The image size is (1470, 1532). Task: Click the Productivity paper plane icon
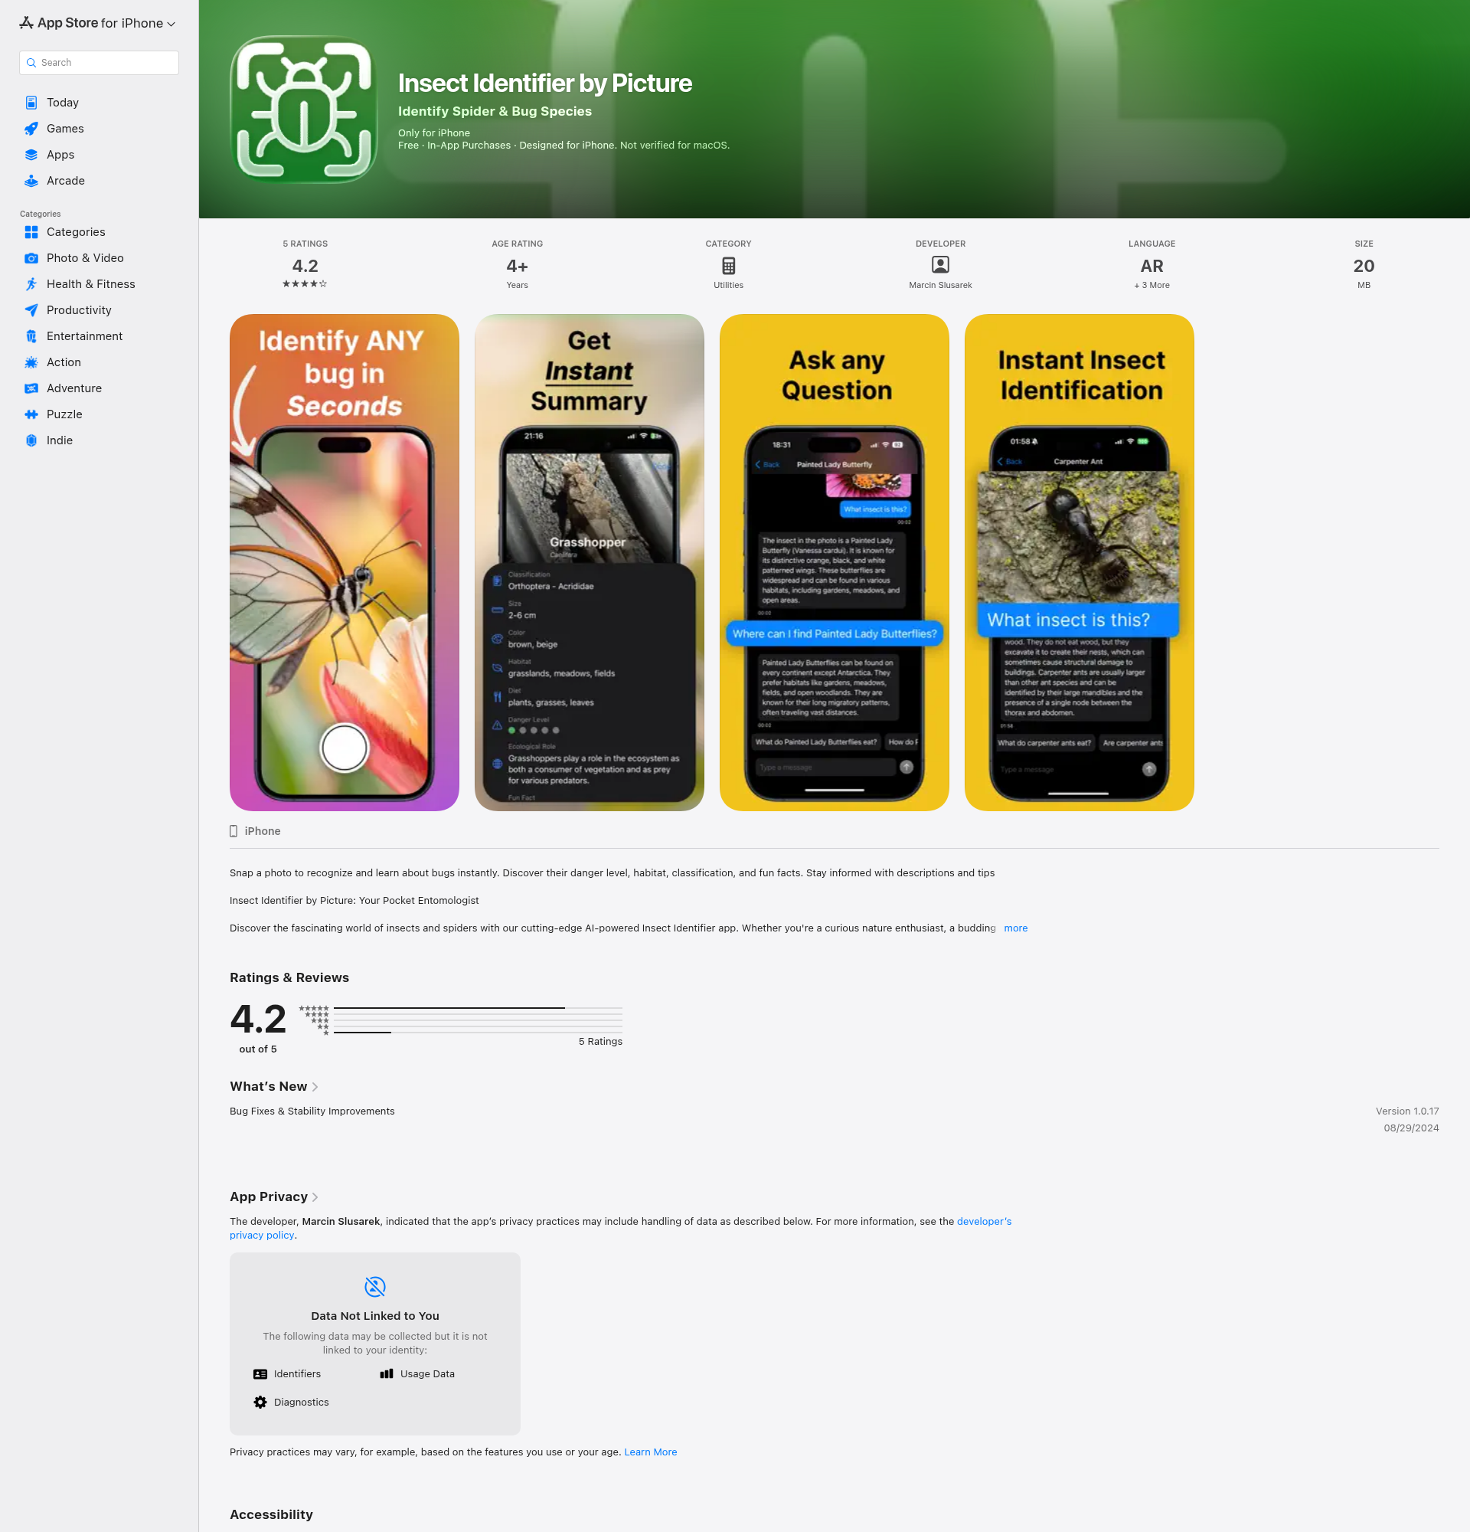click(x=31, y=310)
